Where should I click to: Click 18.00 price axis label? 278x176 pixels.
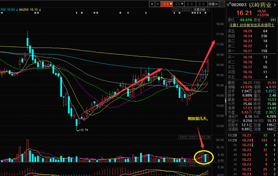[x=220, y=24]
